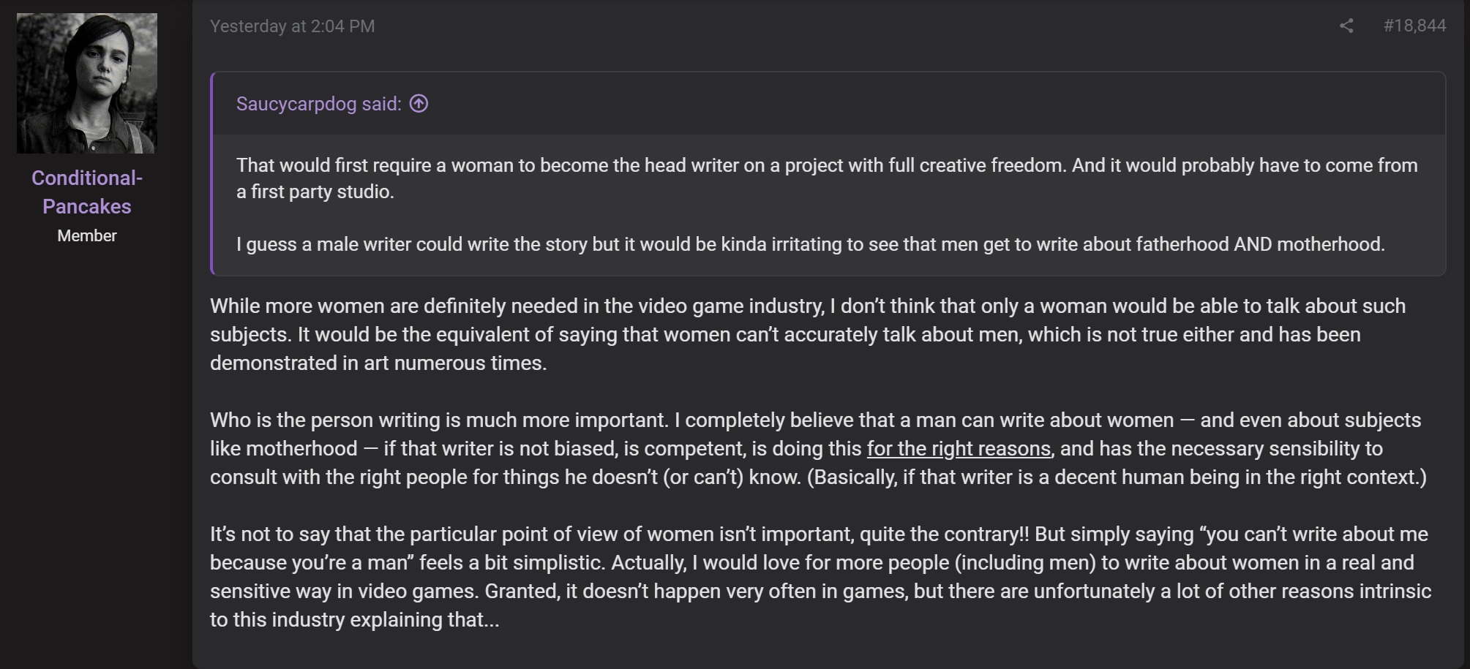Viewport: 1470px width, 669px height.
Task: Click the capitalized word 'AND' in the quote
Action: pyautogui.click(x=1253, y=244)
